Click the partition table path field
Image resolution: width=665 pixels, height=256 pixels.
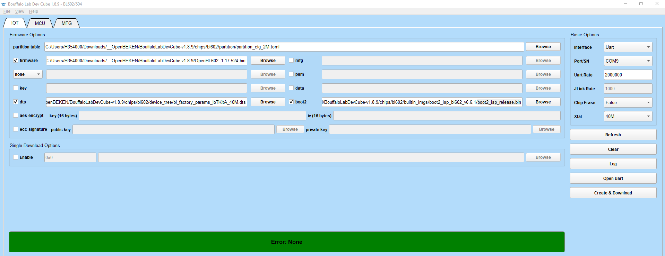(284, 47)
